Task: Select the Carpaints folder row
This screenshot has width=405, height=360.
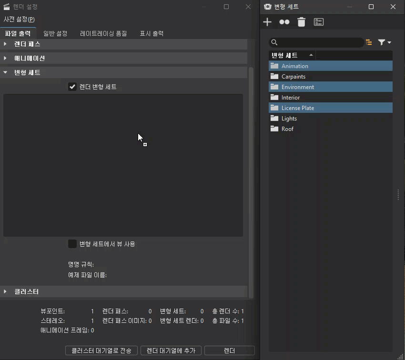Action: coord(330,76)
